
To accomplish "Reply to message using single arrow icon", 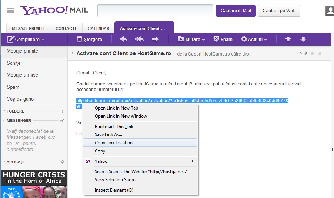I will 124,39.
